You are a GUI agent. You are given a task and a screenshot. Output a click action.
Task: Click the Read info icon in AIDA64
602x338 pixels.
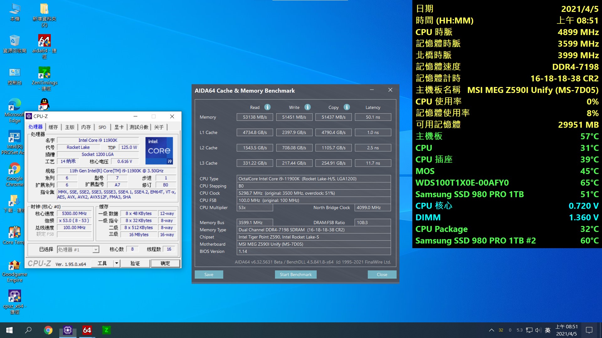click(x=267, y=107)
